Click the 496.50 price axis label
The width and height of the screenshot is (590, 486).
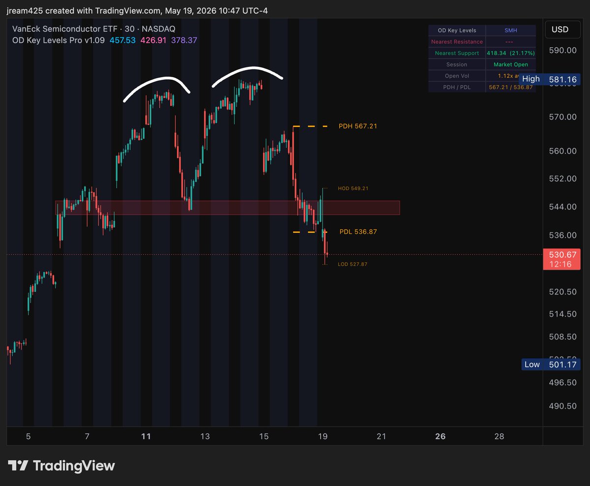click(563, 383)
